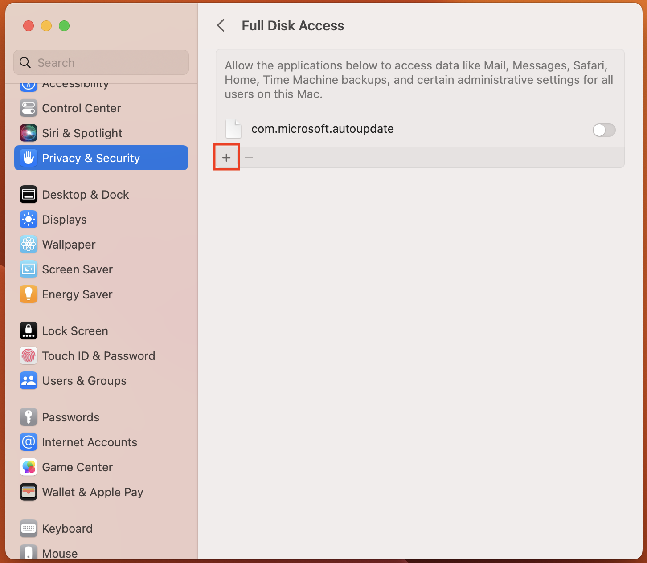This screenshot has width=647, height=563.
Task: Click the Wallet & Apple Pay icon
Action: (x=29, y=492)
